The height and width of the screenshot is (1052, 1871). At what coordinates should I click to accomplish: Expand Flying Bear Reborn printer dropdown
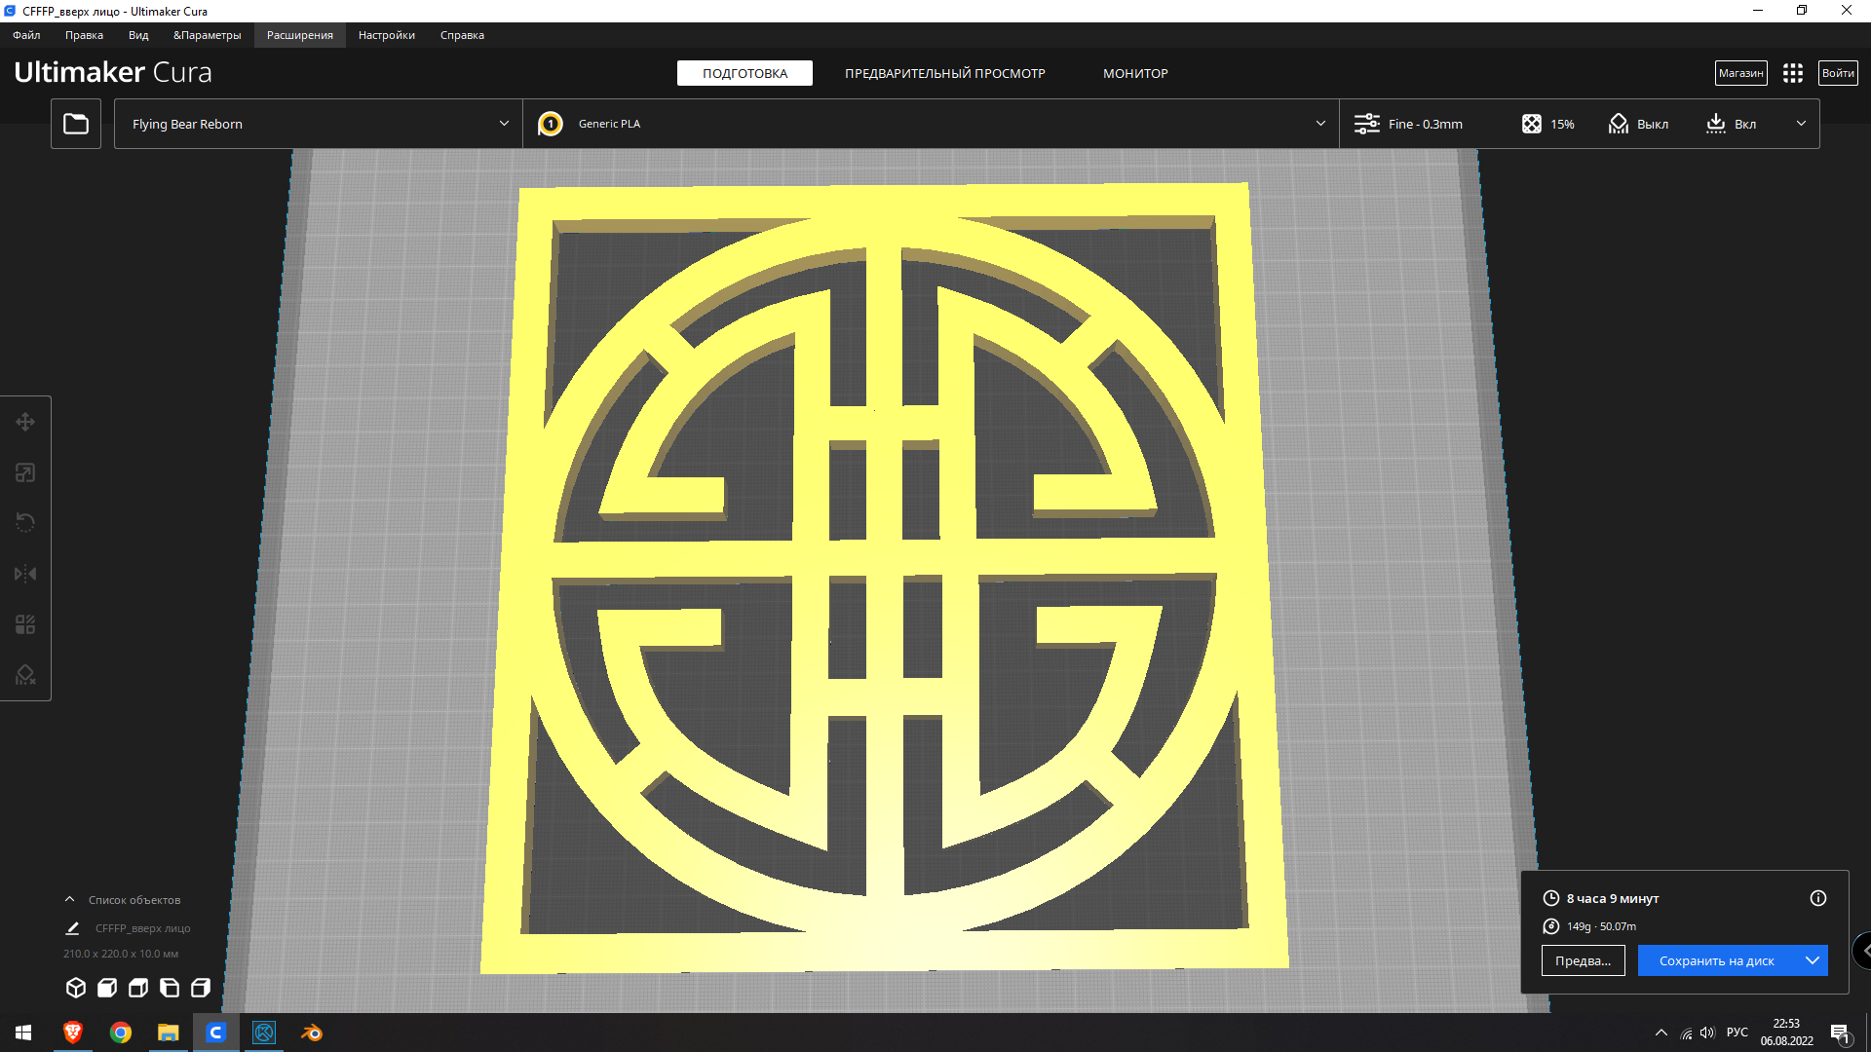(319, 124)
